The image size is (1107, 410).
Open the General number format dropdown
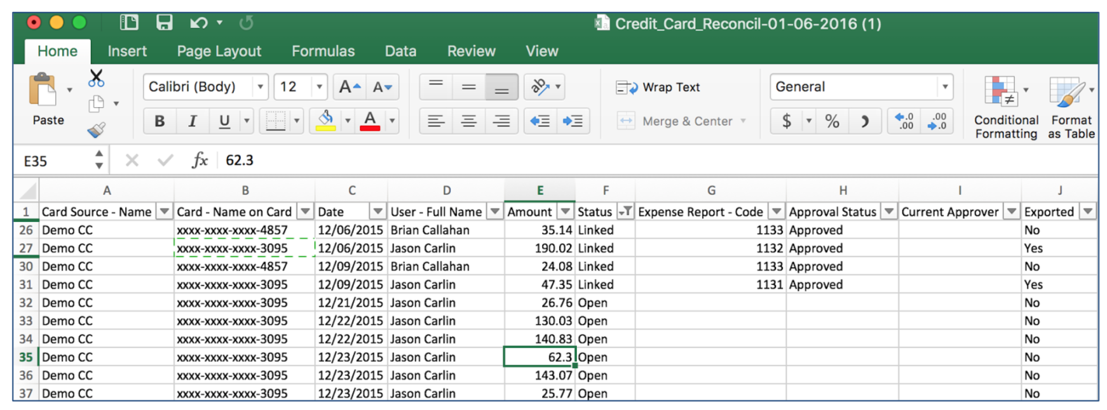point(945,87)
